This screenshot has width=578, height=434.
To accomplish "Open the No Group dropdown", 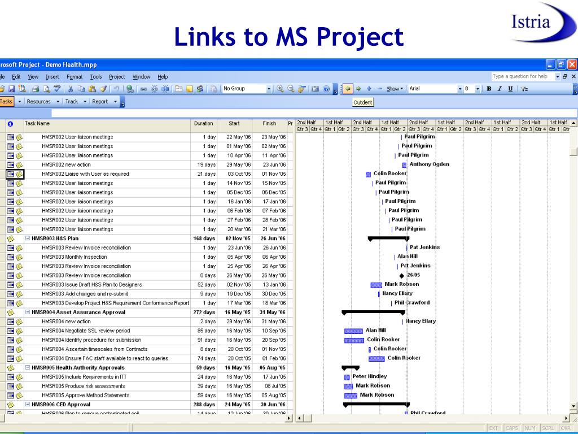I will (269, 89).
